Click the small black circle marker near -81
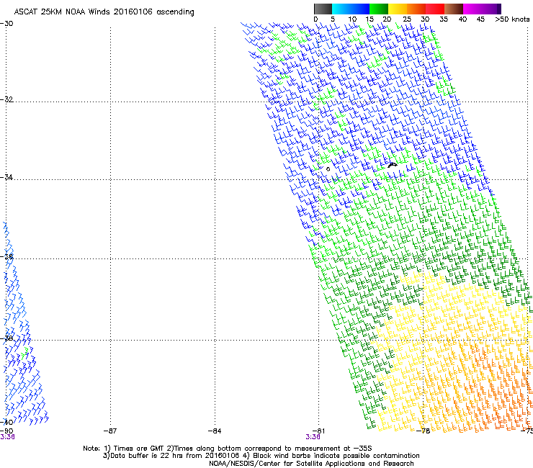Image resolution: width=533 pixels, height=468 pixels. click(328, 169)
